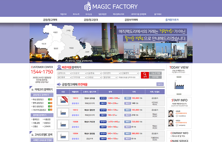Click the chat icon beside sangsang
This screenshot has height=142, width=222.
[x=177, y=125]
